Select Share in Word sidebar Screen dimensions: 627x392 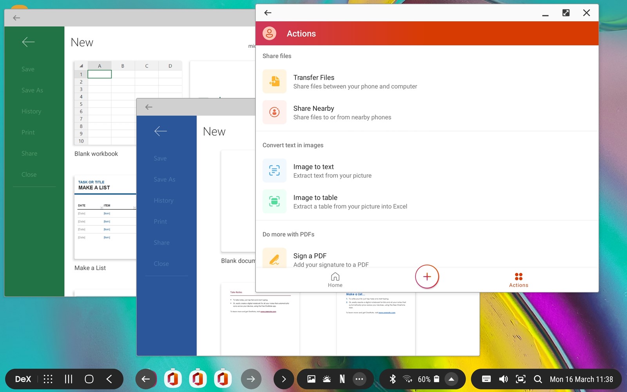pos(161,243)
